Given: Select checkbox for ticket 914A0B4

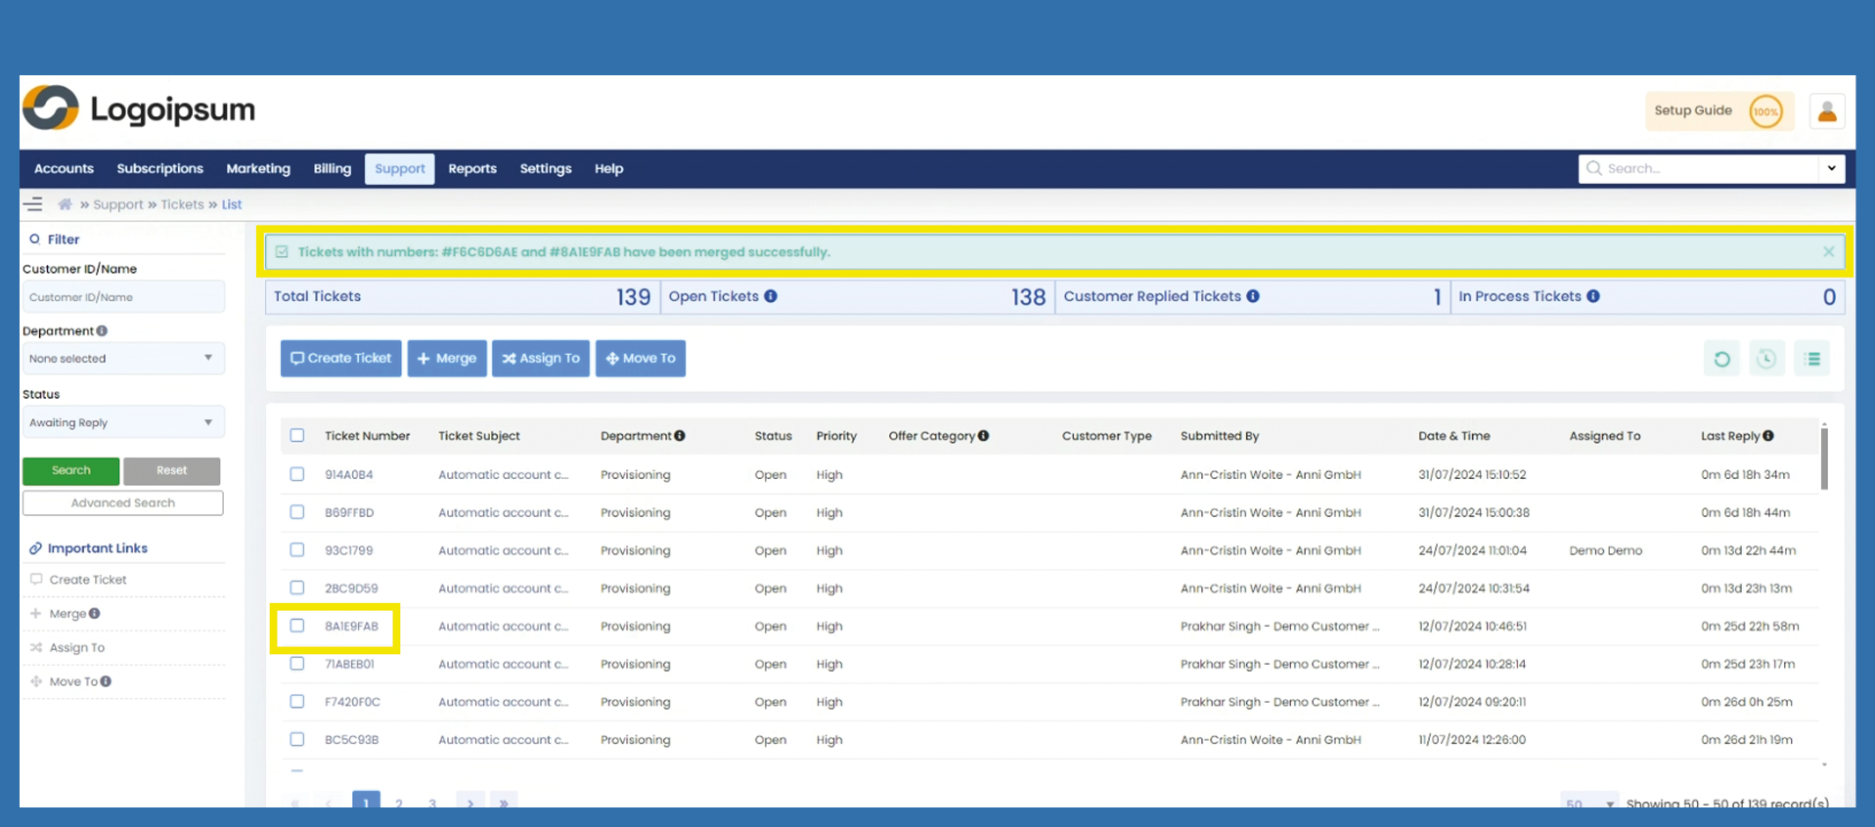Looking at the screenshot, I should (x=297, y=474).
